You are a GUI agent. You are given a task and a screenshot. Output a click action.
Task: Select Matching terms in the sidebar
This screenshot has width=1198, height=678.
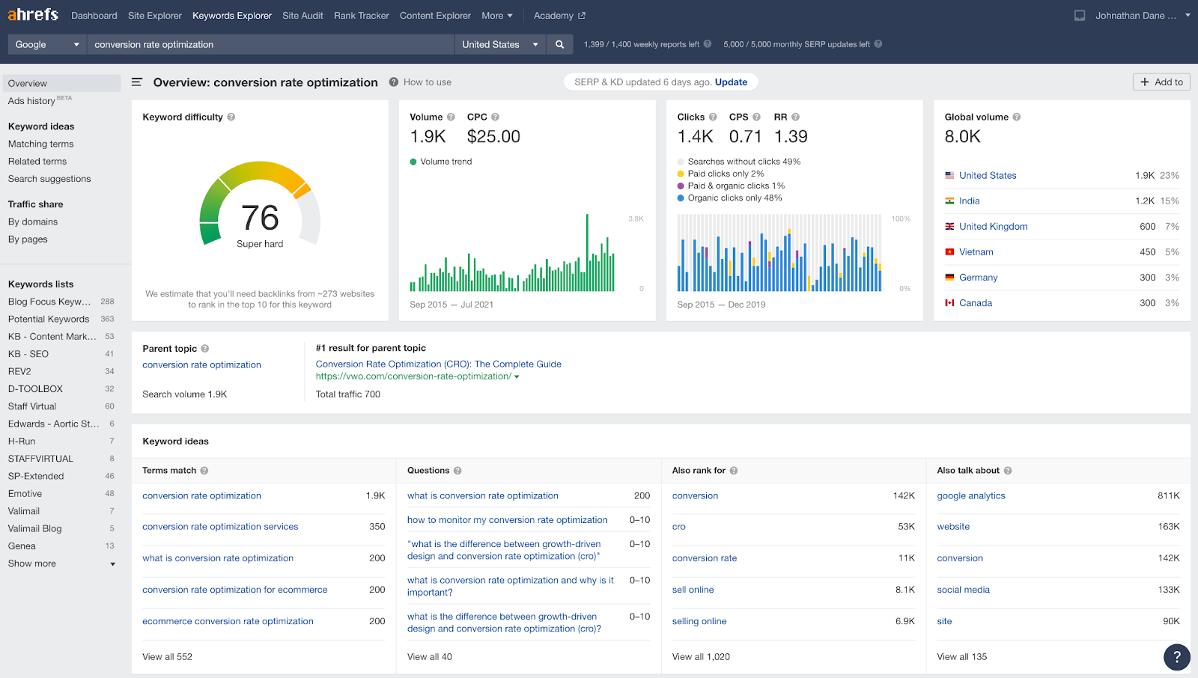[41, 144]
